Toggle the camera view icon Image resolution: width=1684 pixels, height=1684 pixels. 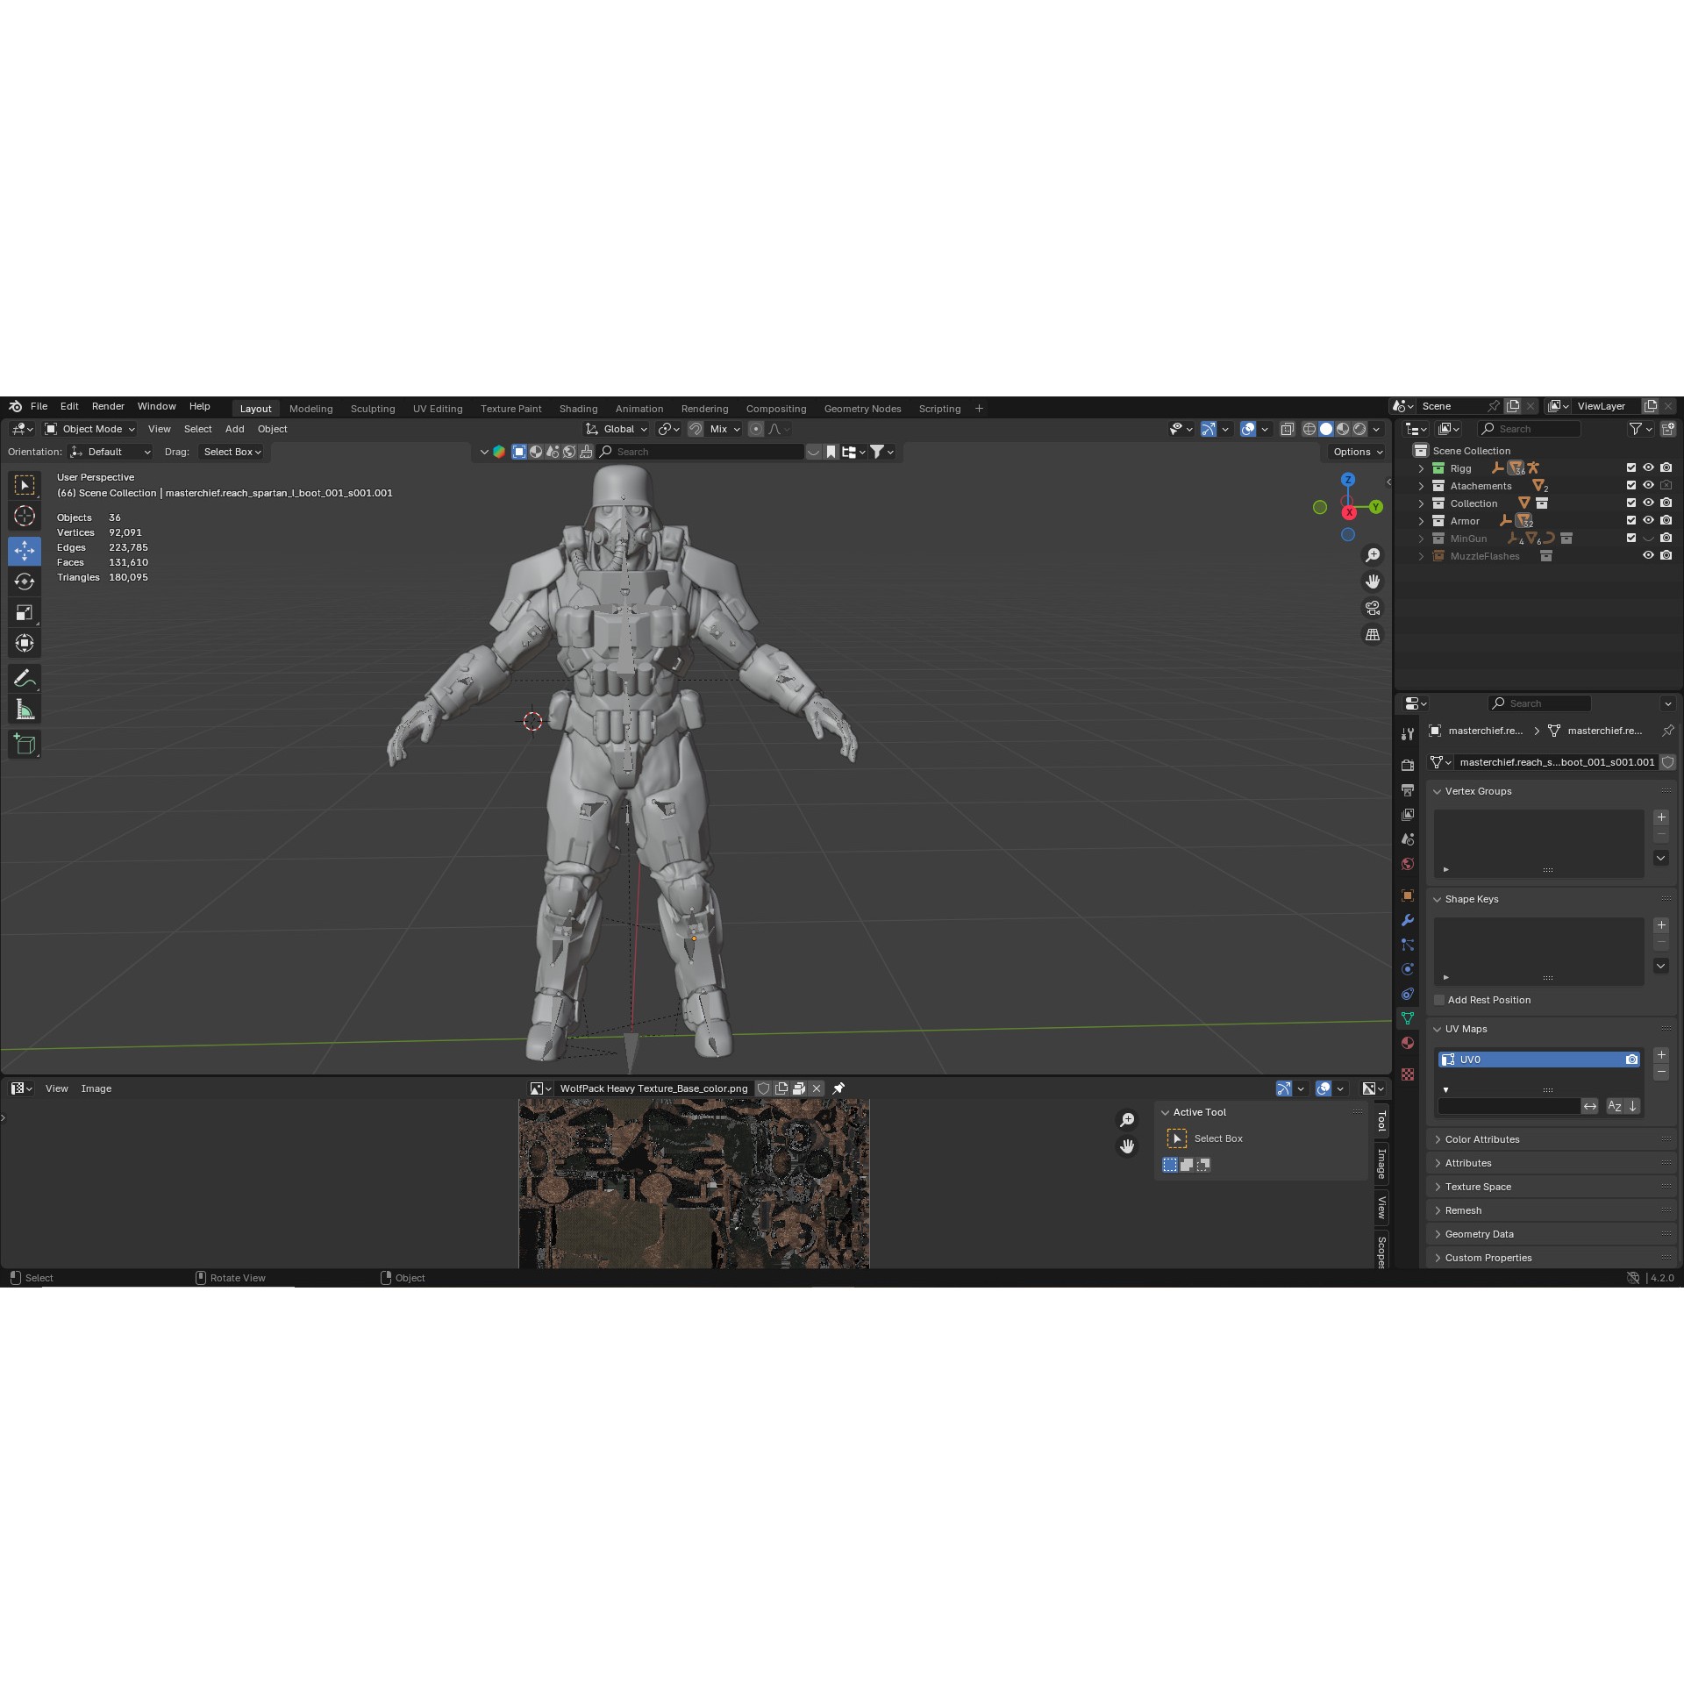[x=1373, y=608]
